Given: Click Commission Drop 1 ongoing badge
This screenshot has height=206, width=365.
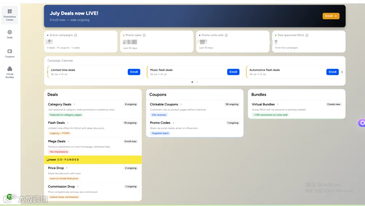Looking at the screenshot, I should point(131,187).
